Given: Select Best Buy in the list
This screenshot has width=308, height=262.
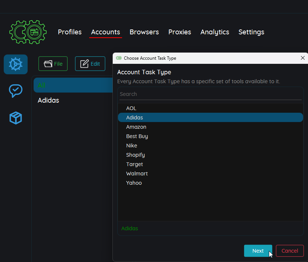Looking at the screenshot, I should coord(137,136).
